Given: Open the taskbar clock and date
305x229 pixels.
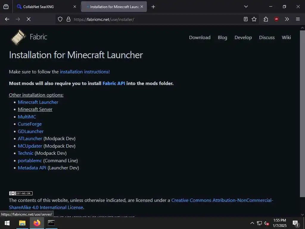Looking at the screenshot, I should click(279, 223).
